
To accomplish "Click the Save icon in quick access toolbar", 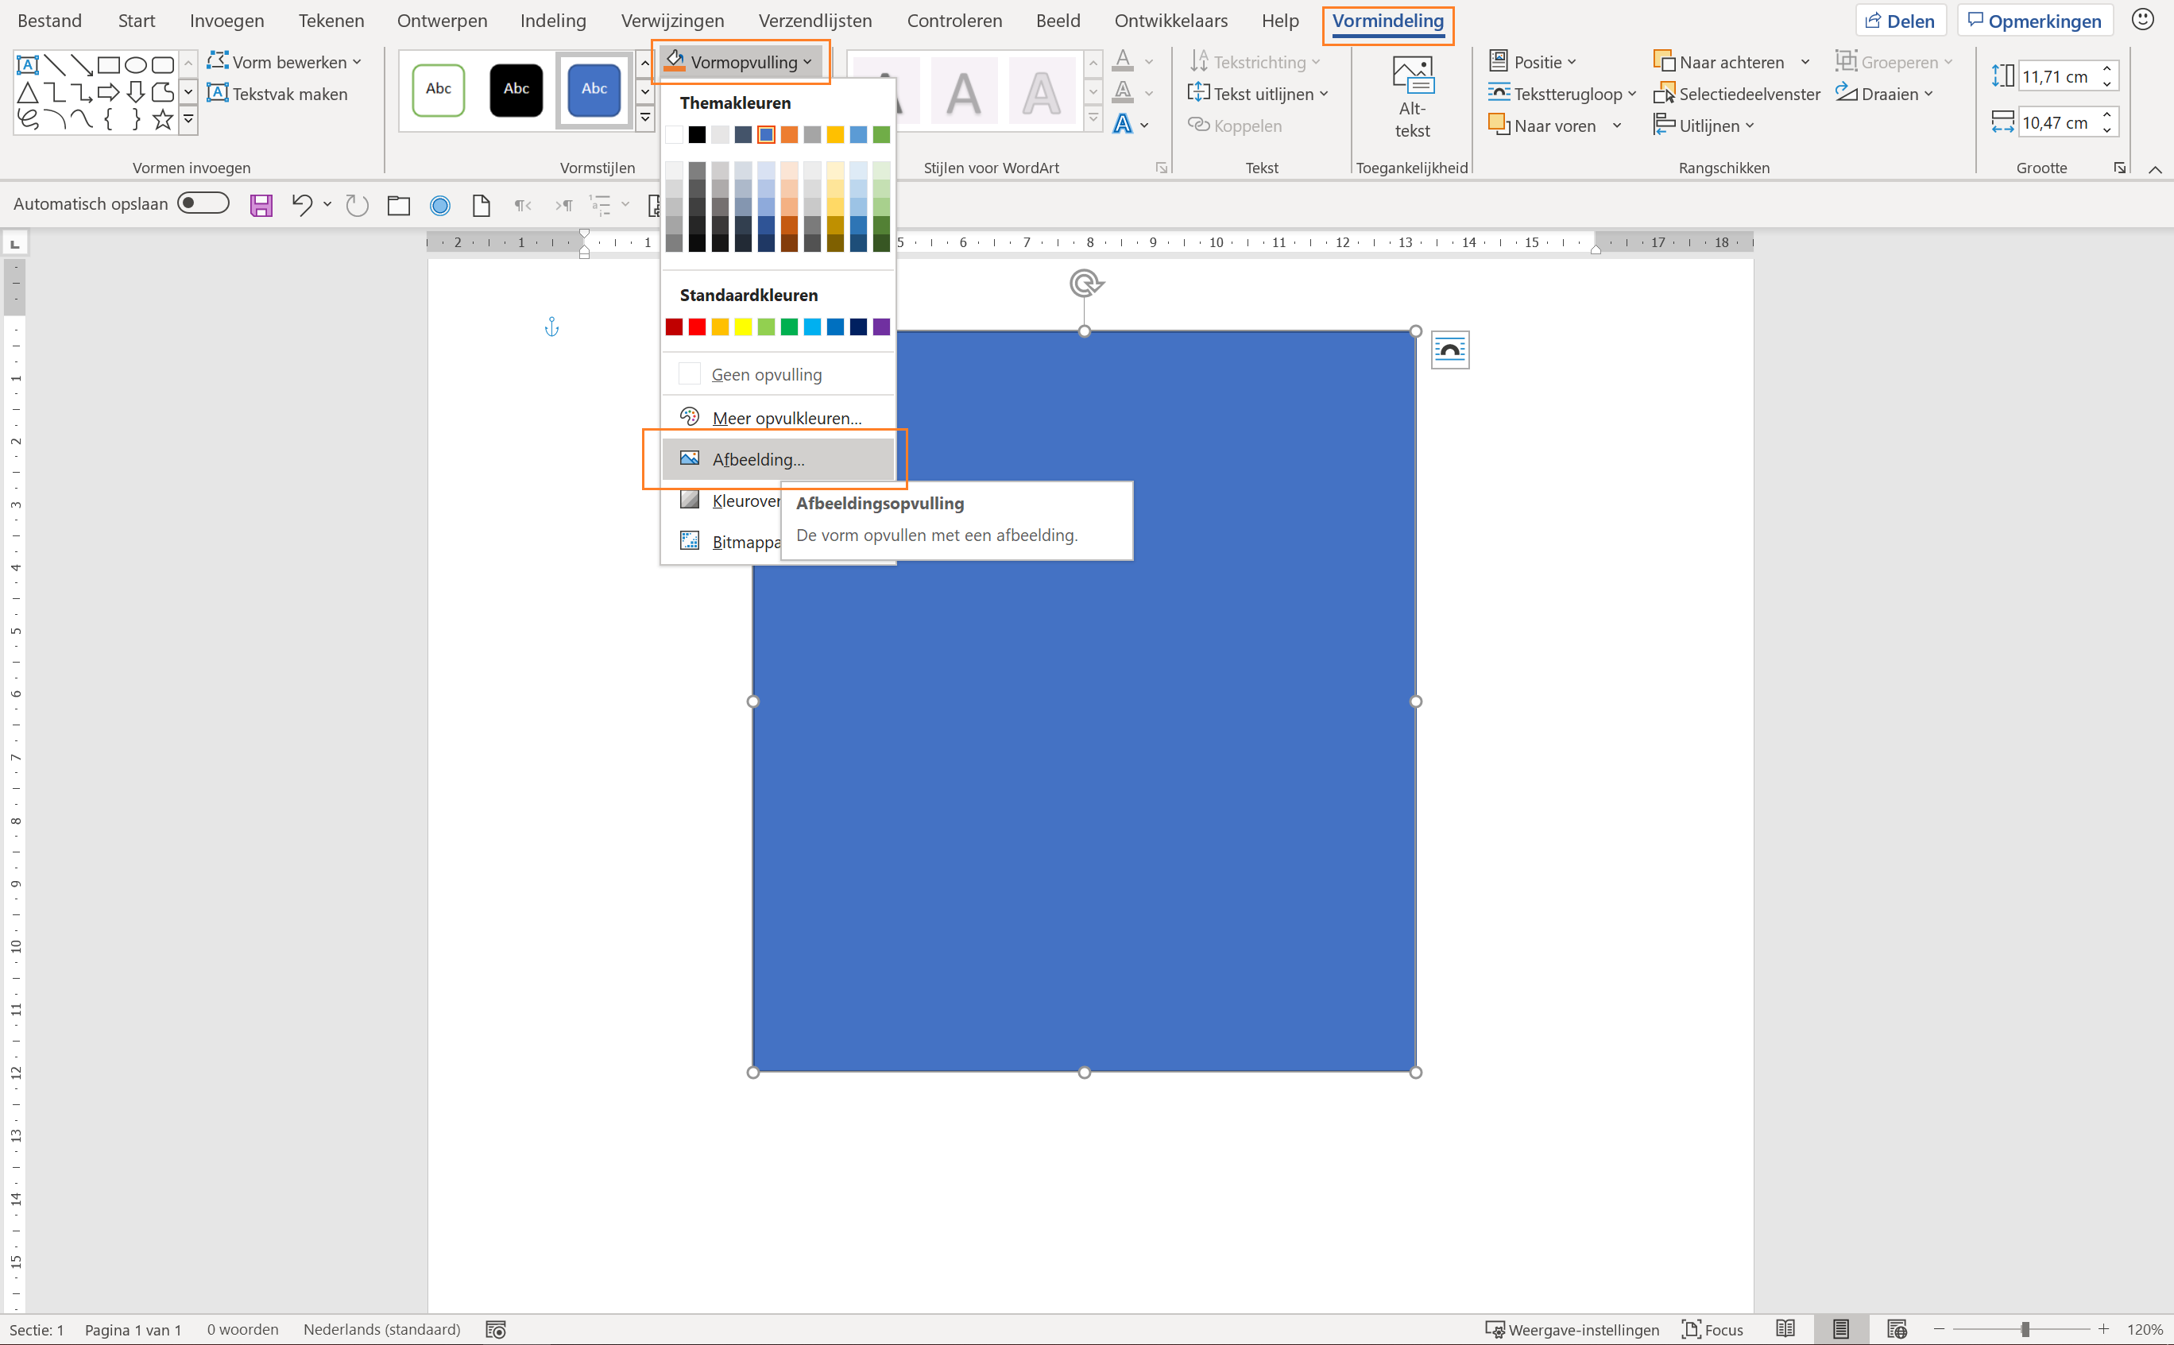I will 261,206.
